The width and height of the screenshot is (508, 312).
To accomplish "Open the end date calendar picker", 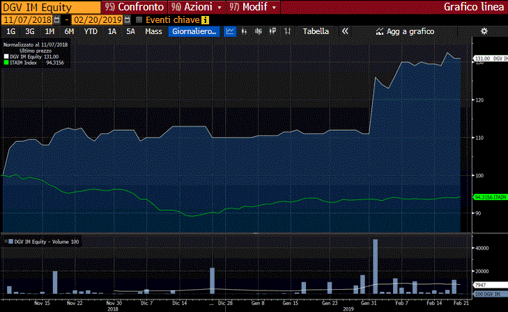I will [x=127, y=20].
